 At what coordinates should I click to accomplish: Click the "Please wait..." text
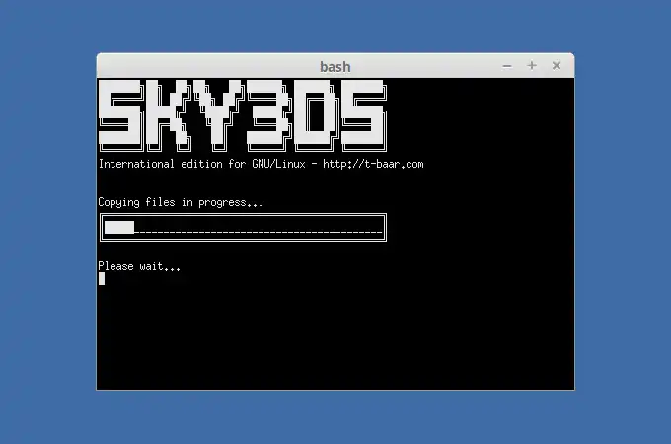coord(139,266)
